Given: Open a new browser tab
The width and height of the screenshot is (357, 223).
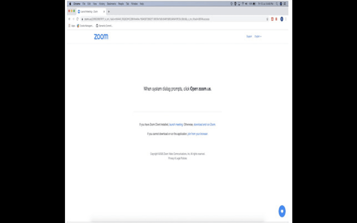Looking at the screenshot, I should pos(109,11).
